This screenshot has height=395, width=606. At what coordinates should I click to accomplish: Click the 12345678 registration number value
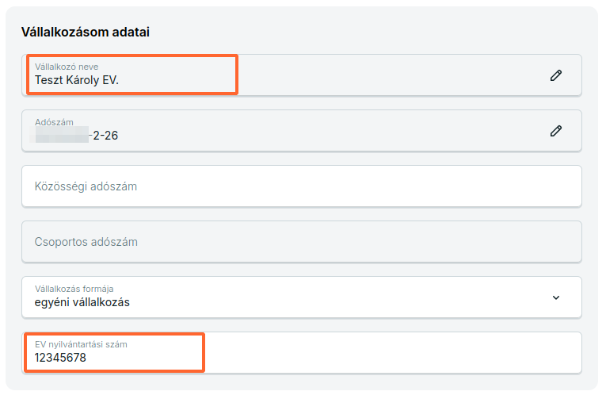60,358
